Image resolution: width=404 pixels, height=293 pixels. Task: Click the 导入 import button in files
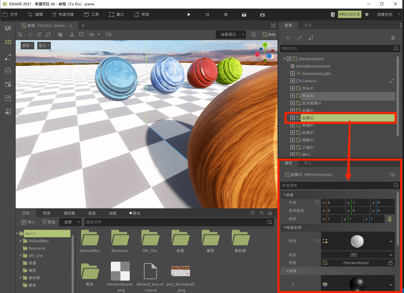tap(28, 222)
